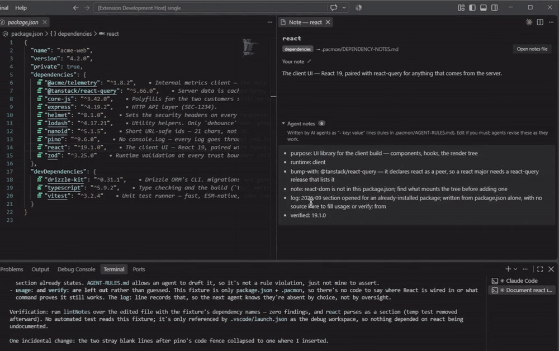This screenshot has height=351, width=559.
Task: Open more actions for package.json editor
Action: pyautogui.click(x=269, y=22)
